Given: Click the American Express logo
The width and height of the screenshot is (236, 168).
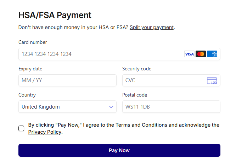Looking at the screenshot, I should 212,54.
